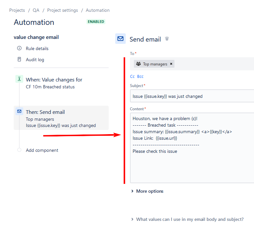Click the Content text area
This screenshot has width=254, height=231.
pyautogui.click(x=192, y=148)
